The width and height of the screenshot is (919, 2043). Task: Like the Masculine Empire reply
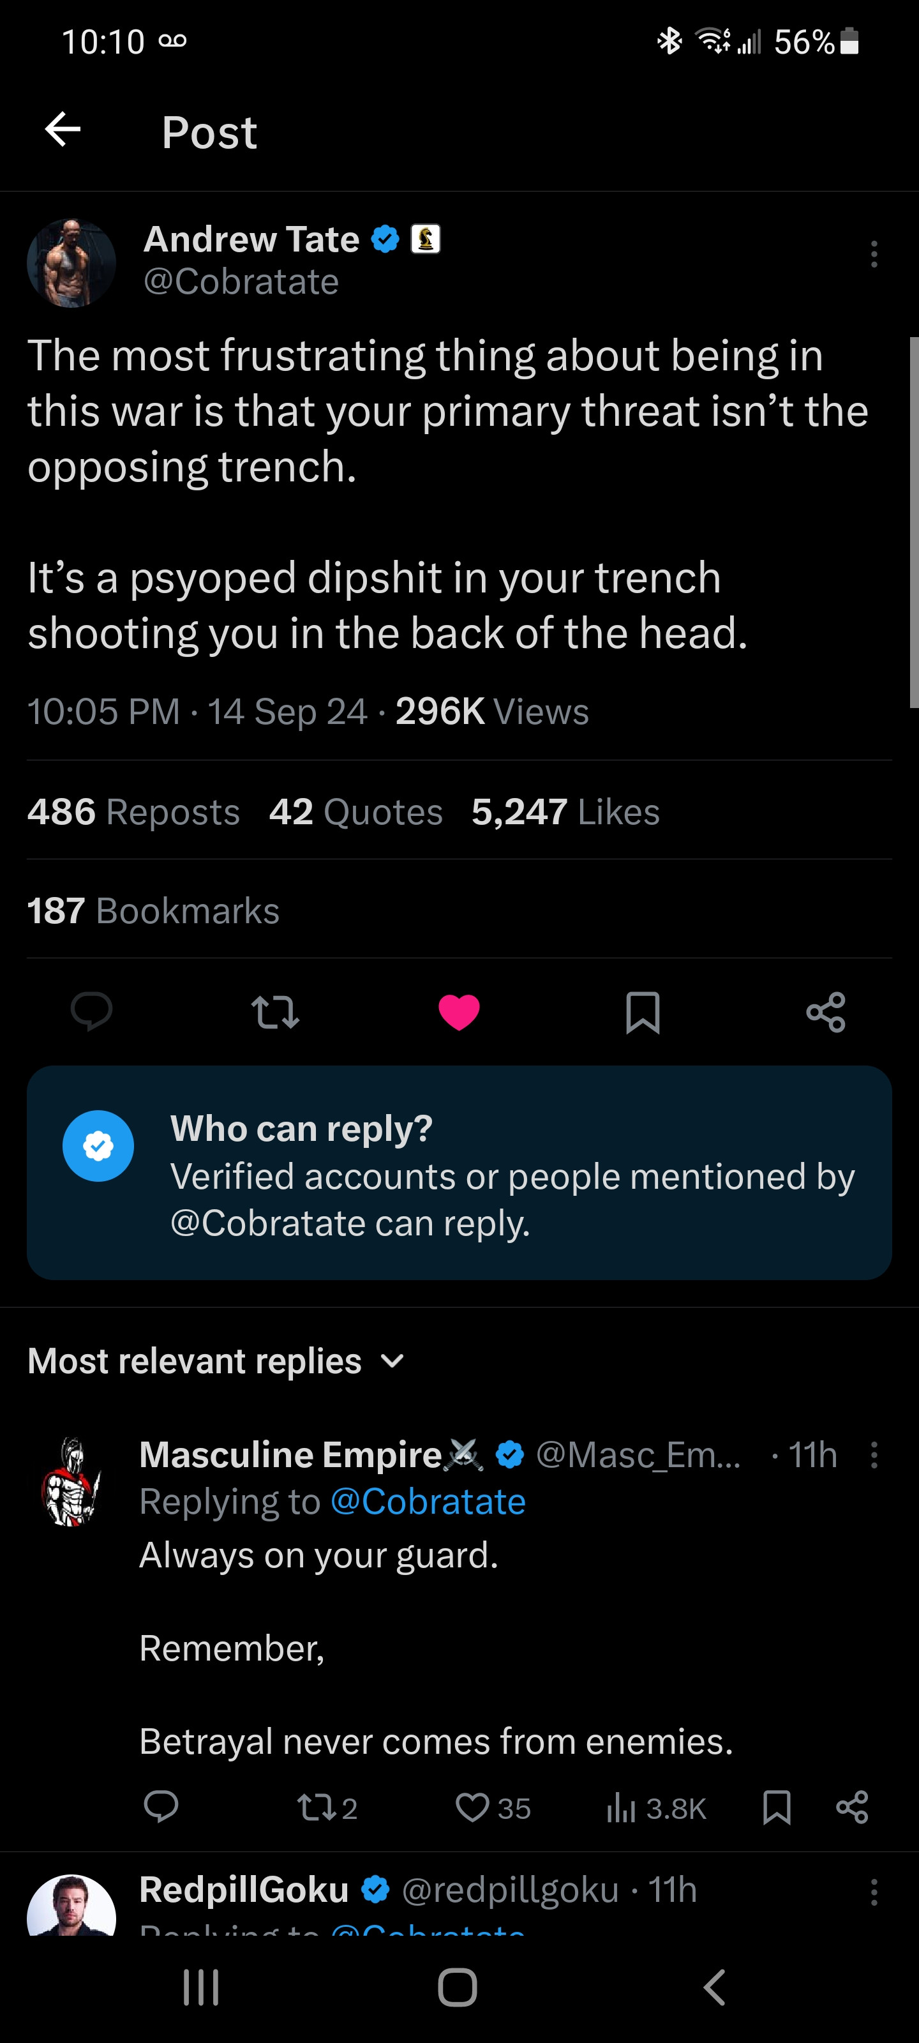pos(473,1807)
